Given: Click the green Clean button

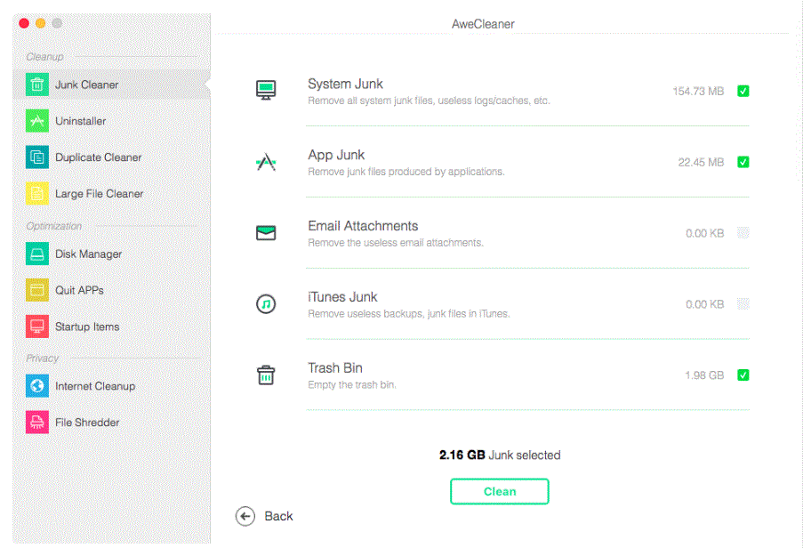Looking at the screenshot, I should point(500,492).
